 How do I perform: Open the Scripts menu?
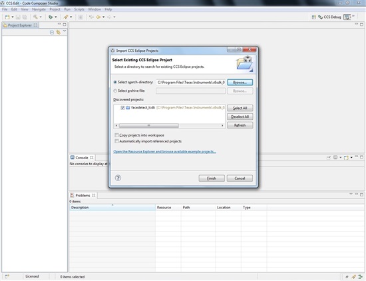pyautogui.click(x=79, y=9)
